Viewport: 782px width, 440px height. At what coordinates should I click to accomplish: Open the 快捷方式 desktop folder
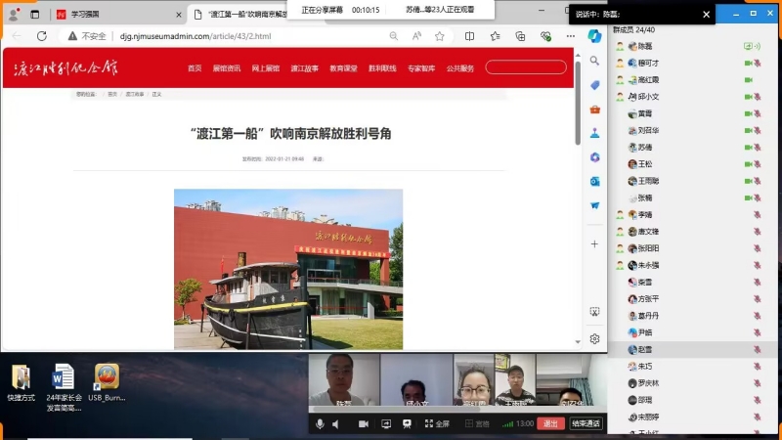pyautogui.click(x=21, y=383)
